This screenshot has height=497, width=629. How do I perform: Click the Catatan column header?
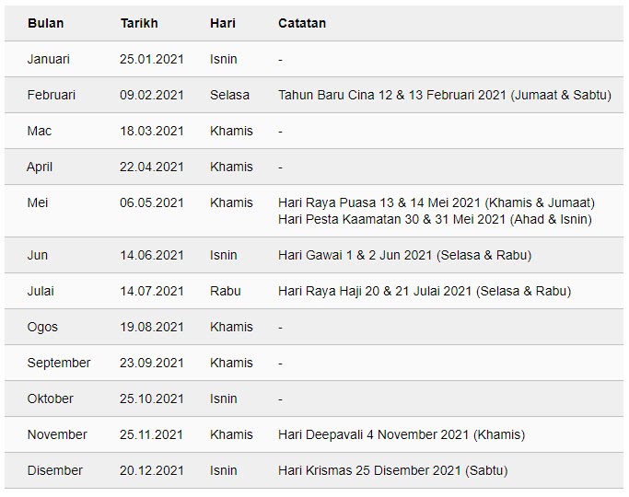[x=302, y=23]
